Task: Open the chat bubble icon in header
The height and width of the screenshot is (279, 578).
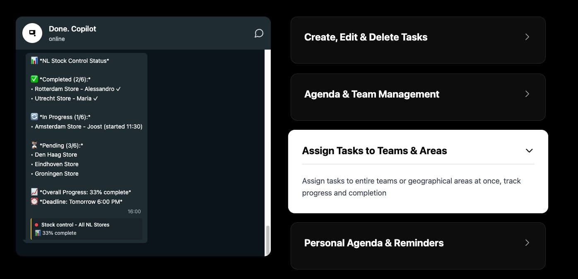Action: [259, 33]
